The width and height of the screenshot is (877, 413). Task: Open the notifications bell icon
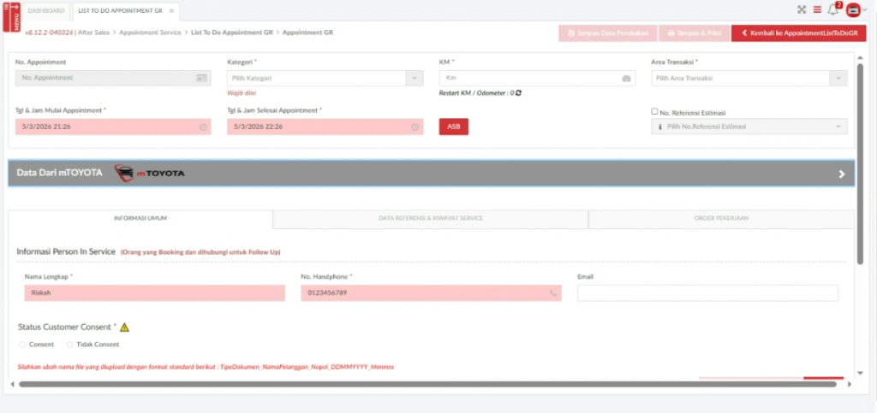[x=832, y=9]
